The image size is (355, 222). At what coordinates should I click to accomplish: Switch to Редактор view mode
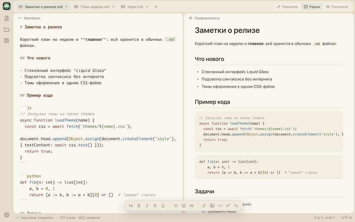tap(287, 7)
